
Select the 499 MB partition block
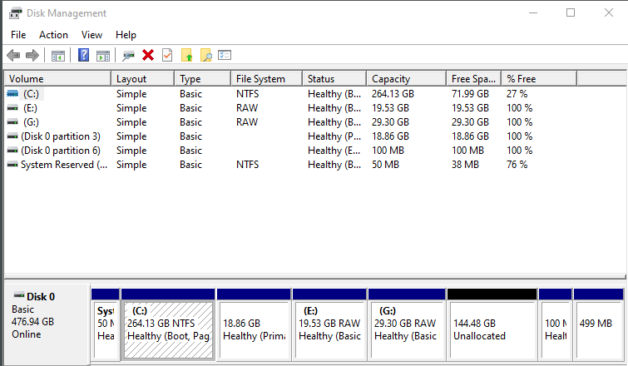(x=598, y=324)
